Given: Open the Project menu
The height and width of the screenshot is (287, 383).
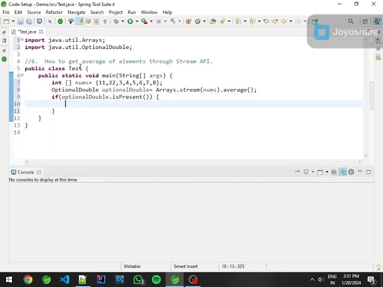Looking at the screenshot, I should [x=115, y=12].
